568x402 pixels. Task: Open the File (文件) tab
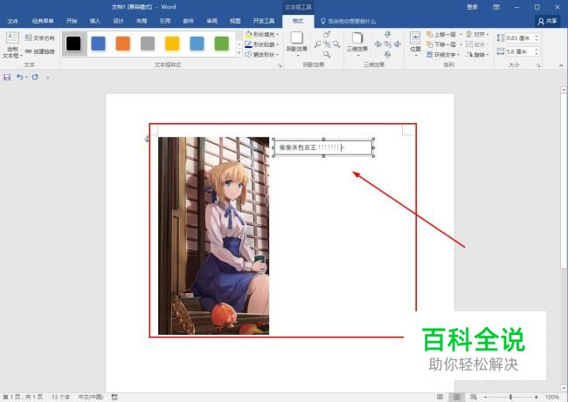[13, 21]
